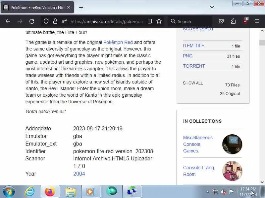The width and height of the screenshot is (265, 198).
Task: Open Miscellaneous Console Games collection
Action: pyautogui.click(x=198, y=144)
